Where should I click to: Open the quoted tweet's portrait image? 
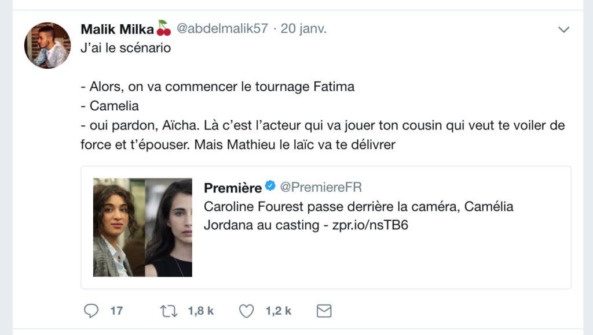142,228
